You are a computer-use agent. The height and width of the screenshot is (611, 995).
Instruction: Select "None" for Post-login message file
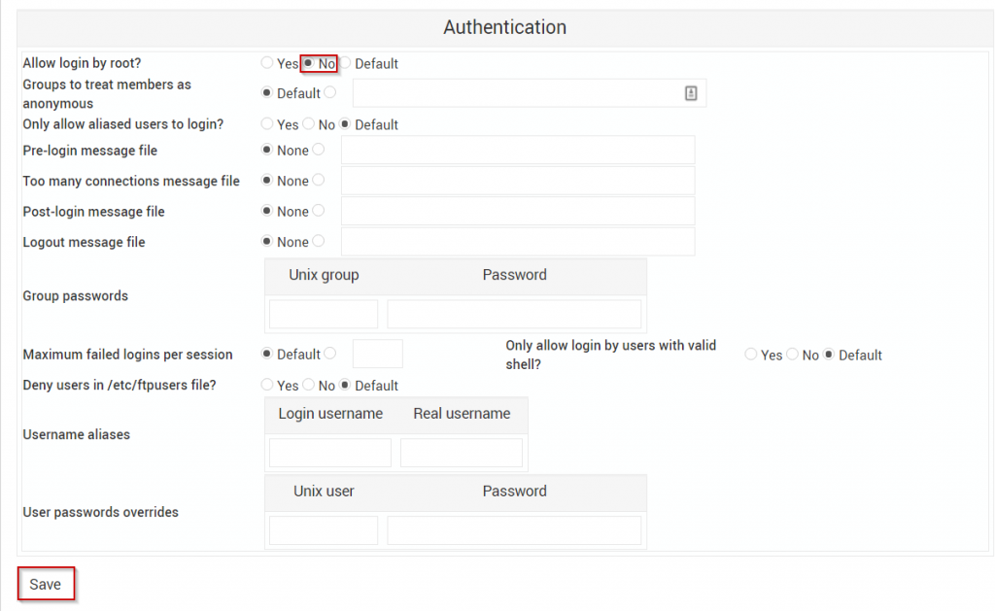pyautogui.click(x=268, y=211)
